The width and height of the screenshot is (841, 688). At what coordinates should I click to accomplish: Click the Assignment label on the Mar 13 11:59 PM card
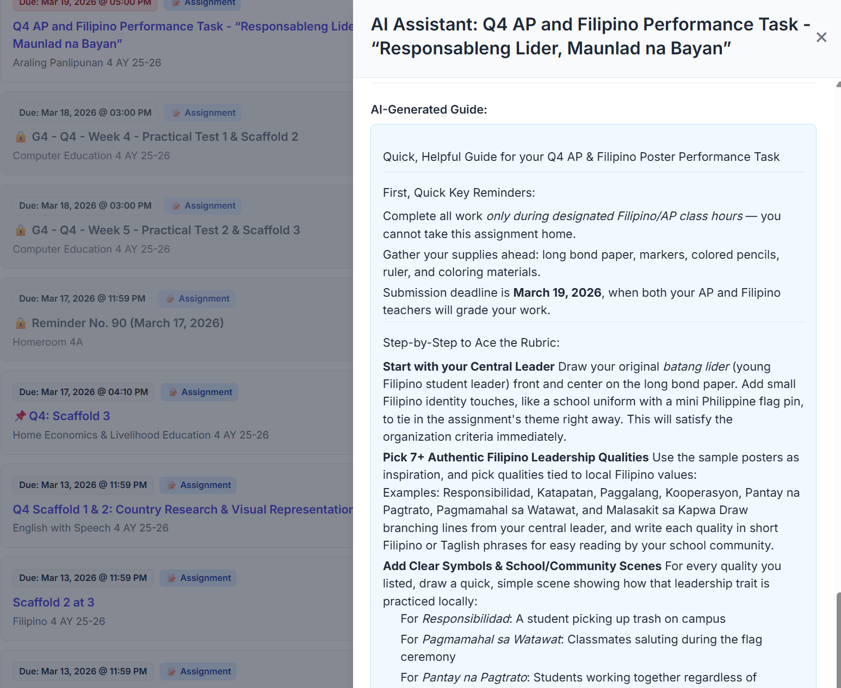click(205, 485)
